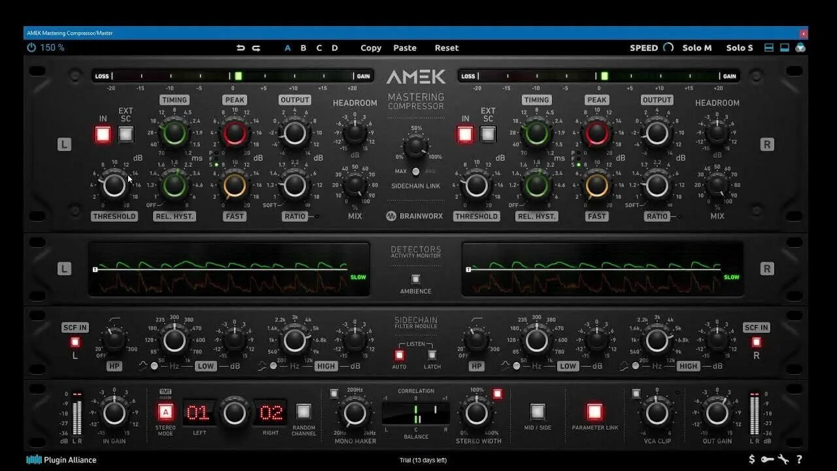Toggle the bottom panel view icon

point(785,48)
